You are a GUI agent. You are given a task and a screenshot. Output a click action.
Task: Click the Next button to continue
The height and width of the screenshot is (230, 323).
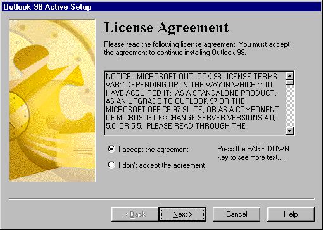[x=182, y=214]
